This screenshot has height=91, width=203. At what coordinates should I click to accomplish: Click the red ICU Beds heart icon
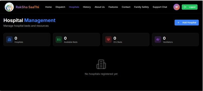click(x=108, y=40)
